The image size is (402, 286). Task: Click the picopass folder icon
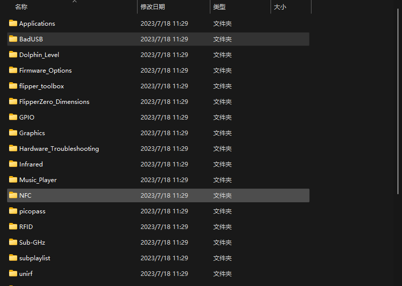13,211
